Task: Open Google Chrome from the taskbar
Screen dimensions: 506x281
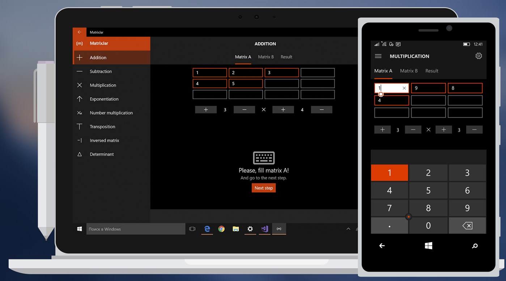Action: point(221,229)
